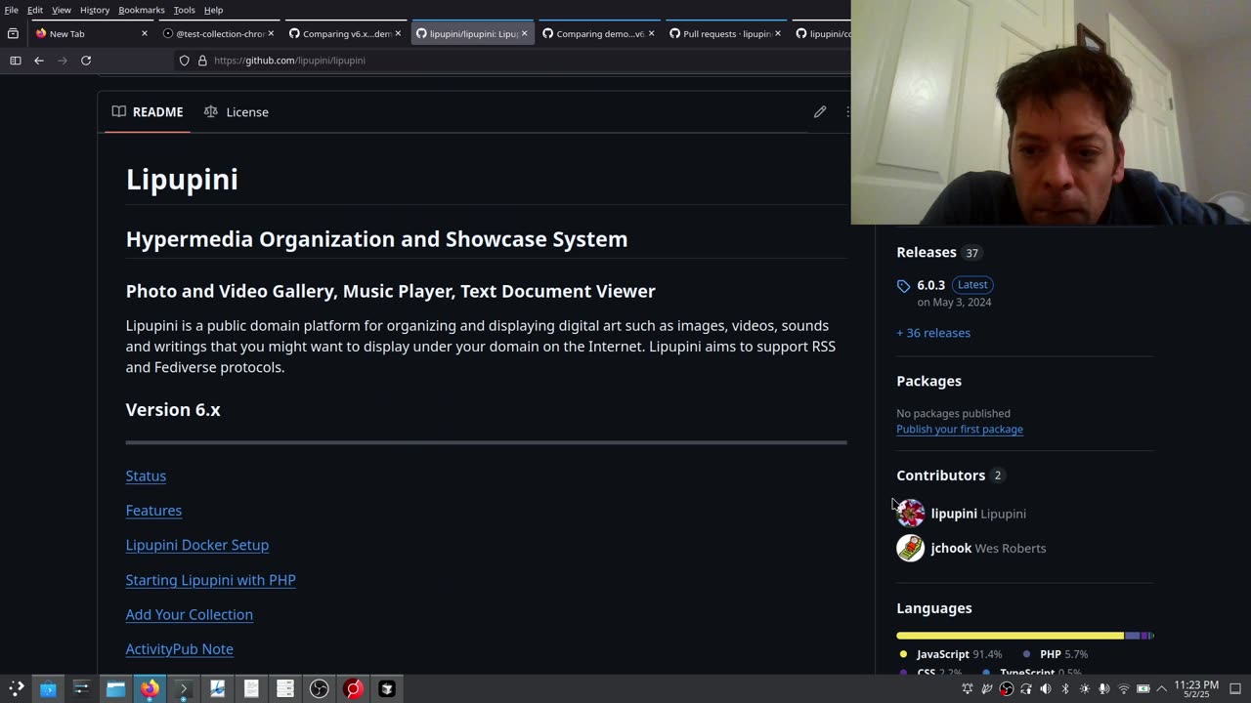Image resolution: width=1251 pixels, height=703 pixels.
Task: Click the microphone tray icon
Action: coord(1104,688)
